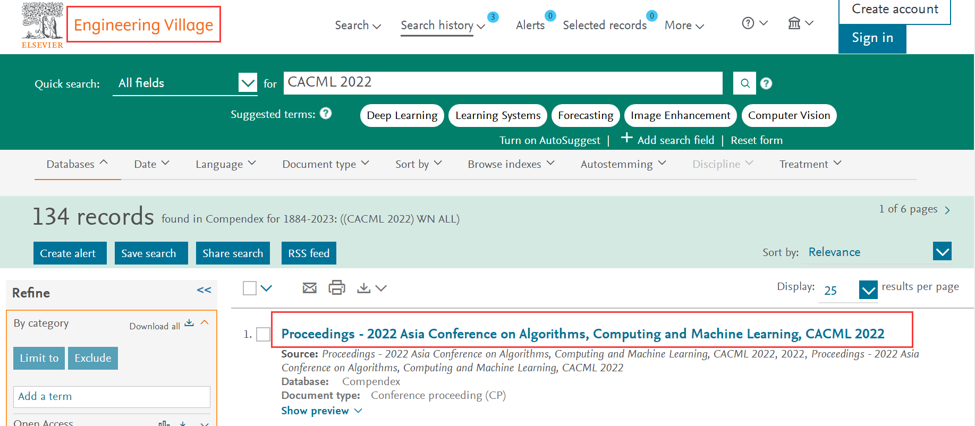Open the Sort by options tab
Screen dimensions: 975x426
click(419, 164)
